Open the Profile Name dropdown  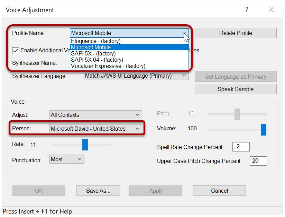(x=184, y=33)
